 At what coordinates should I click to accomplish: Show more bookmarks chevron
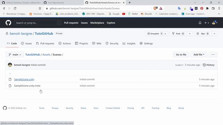(x=219, y=14)
